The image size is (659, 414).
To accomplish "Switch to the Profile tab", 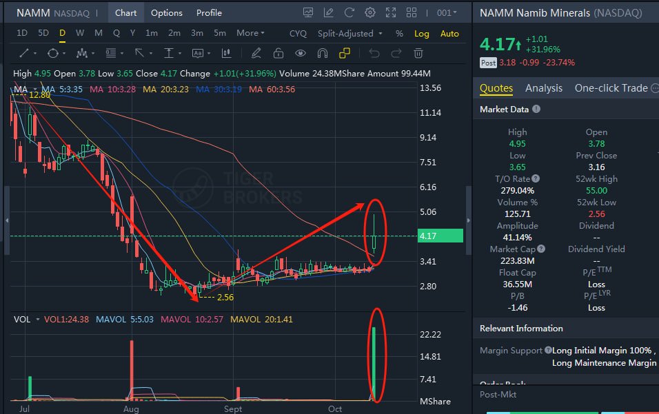I will (x=209, y=12).
